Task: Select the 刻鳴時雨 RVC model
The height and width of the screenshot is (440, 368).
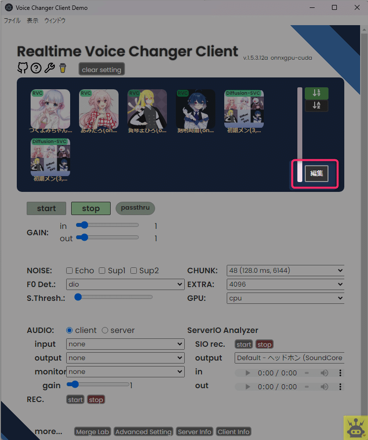Action: pos(196,109)
